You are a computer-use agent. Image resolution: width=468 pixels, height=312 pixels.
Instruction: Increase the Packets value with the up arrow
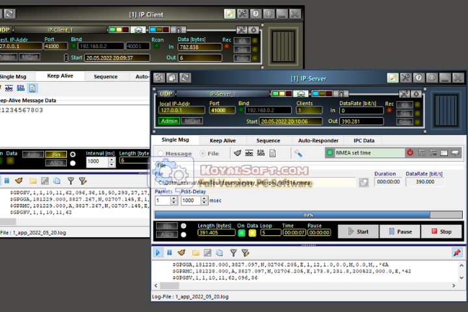pyautogui.click(x=174, y=198)
